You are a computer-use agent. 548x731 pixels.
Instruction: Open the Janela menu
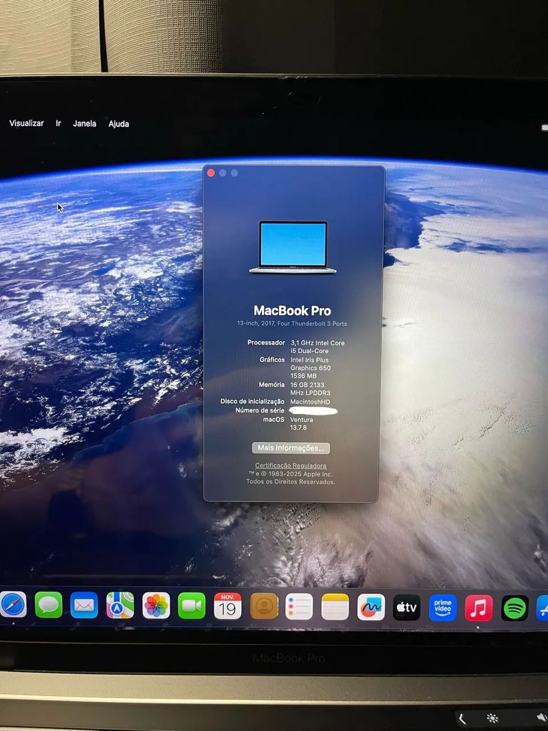[84, 123]
